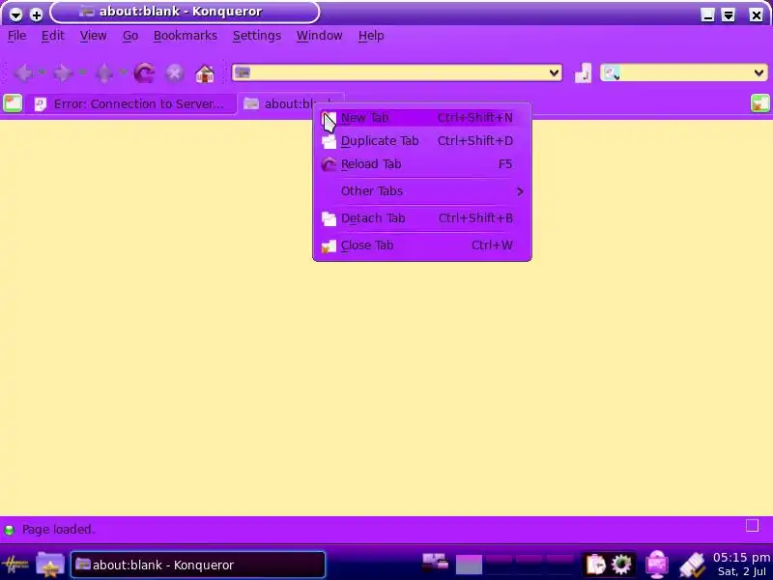Image resolution: width=773 pixels, height=580 pixels.
Task: Click the Back arrow toolbar icon
Action: click(x=23, y=73)
